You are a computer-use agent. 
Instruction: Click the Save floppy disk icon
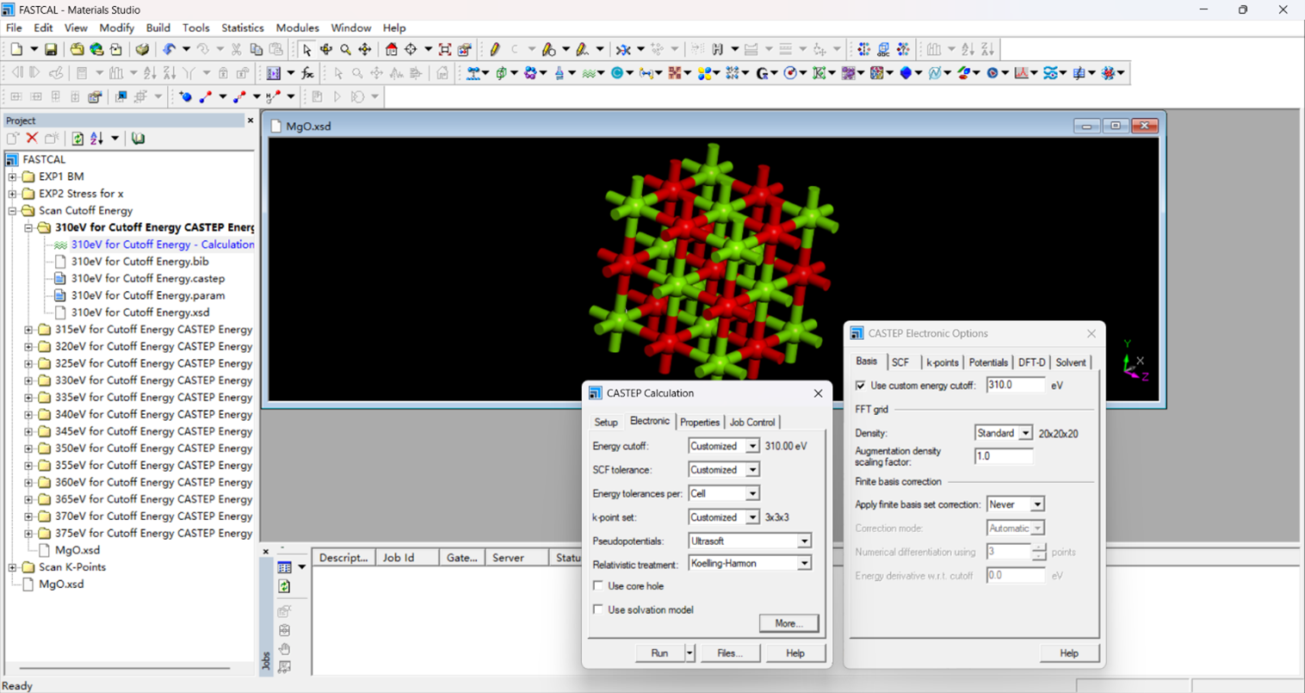51,50
